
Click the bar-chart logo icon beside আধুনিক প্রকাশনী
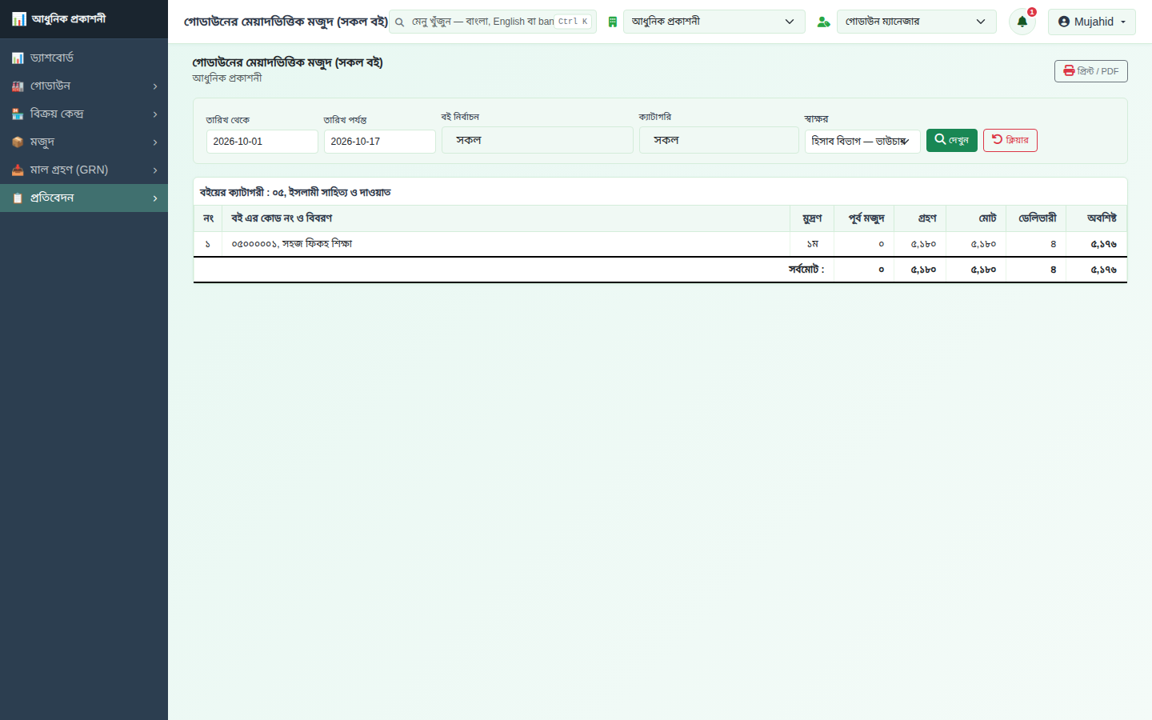tap(18, 19)
